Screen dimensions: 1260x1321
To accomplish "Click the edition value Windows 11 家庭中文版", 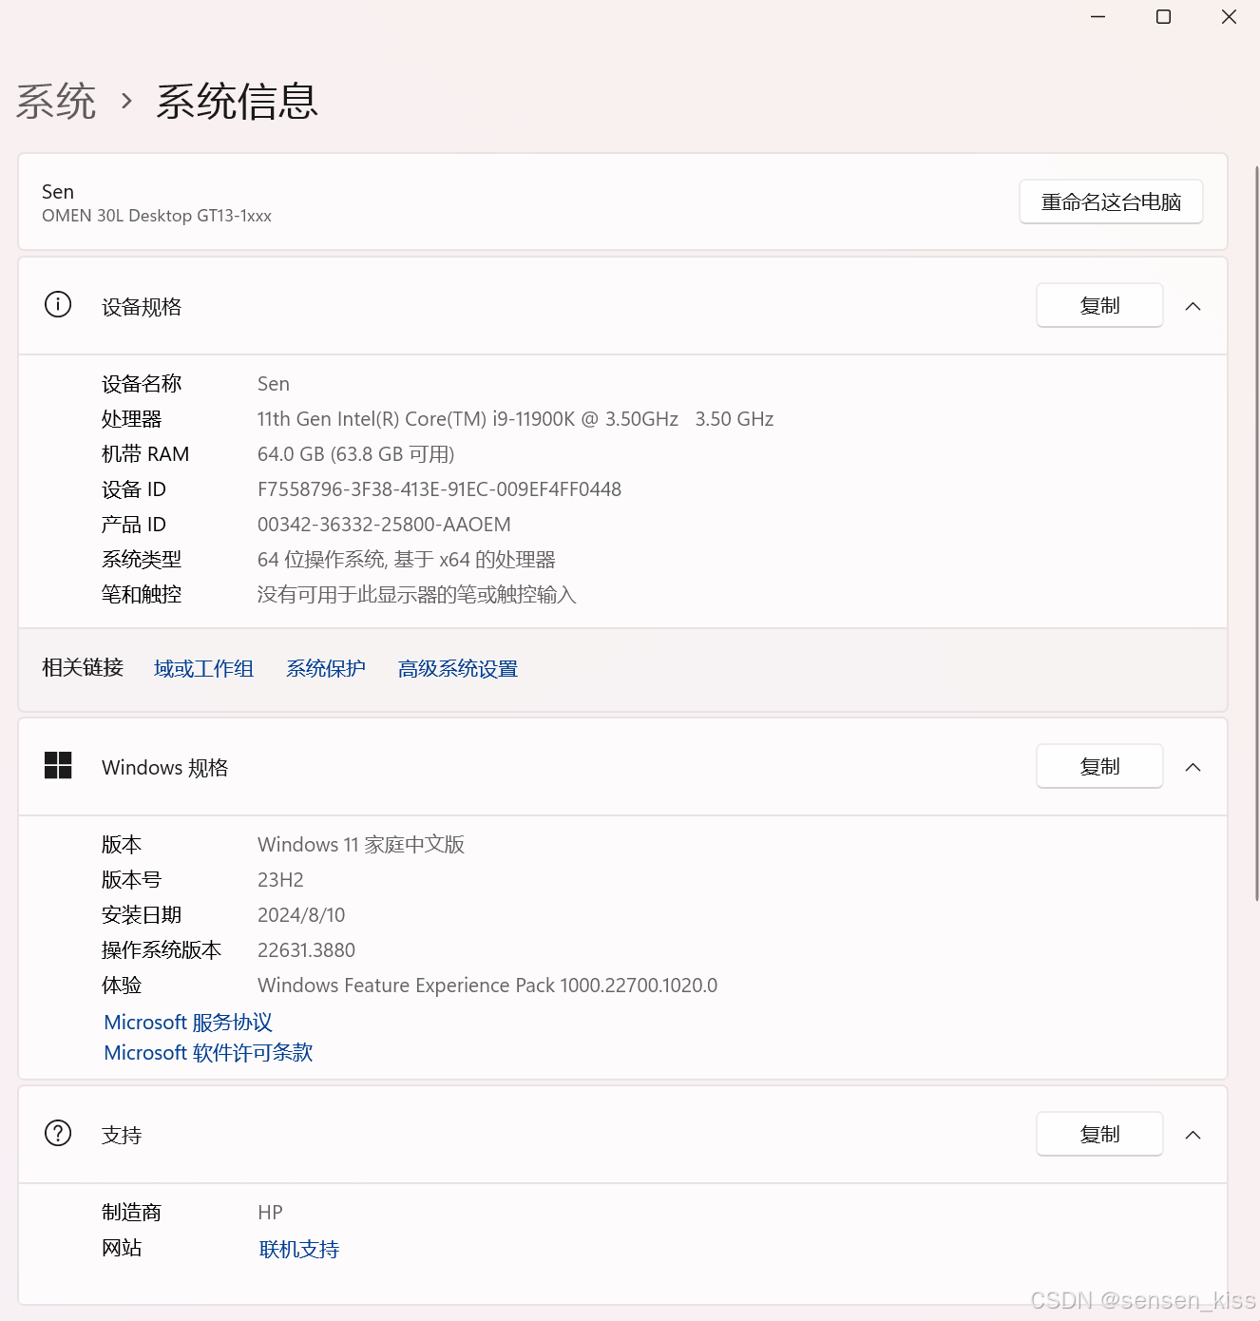I will click(361, 845).
